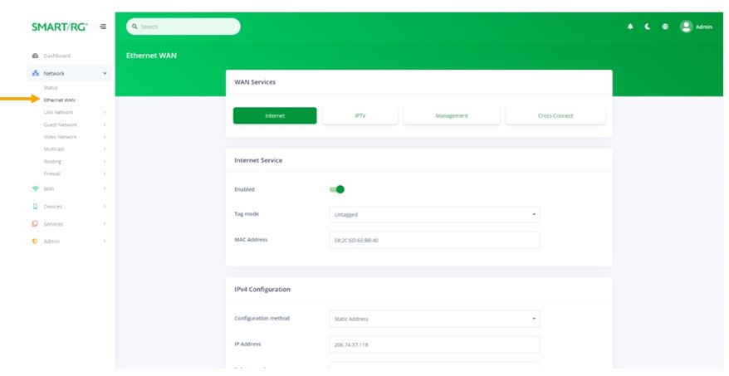Click the Admin shield icon in sidebar
The height and width of the screenshot is (376, 729).
pyautogui.click(x=35, y=242)
